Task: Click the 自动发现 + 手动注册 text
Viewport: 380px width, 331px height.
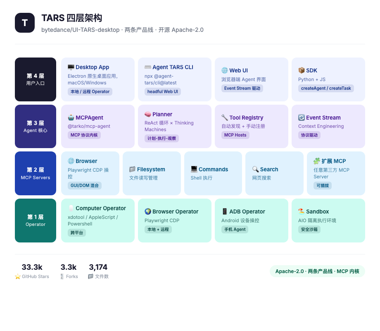Action: click(243, 126)
